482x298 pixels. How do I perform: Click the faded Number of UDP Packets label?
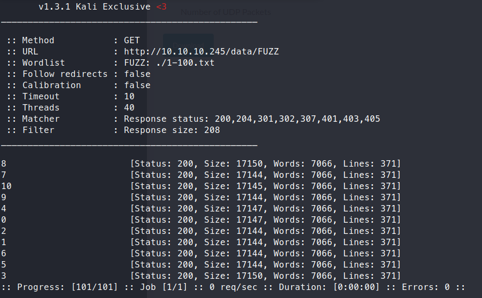(226, 12)
